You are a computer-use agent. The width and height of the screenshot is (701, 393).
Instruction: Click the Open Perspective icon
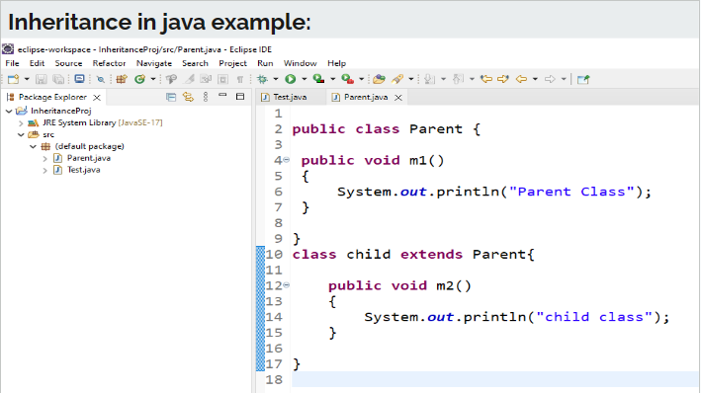(x=583, y=80)
